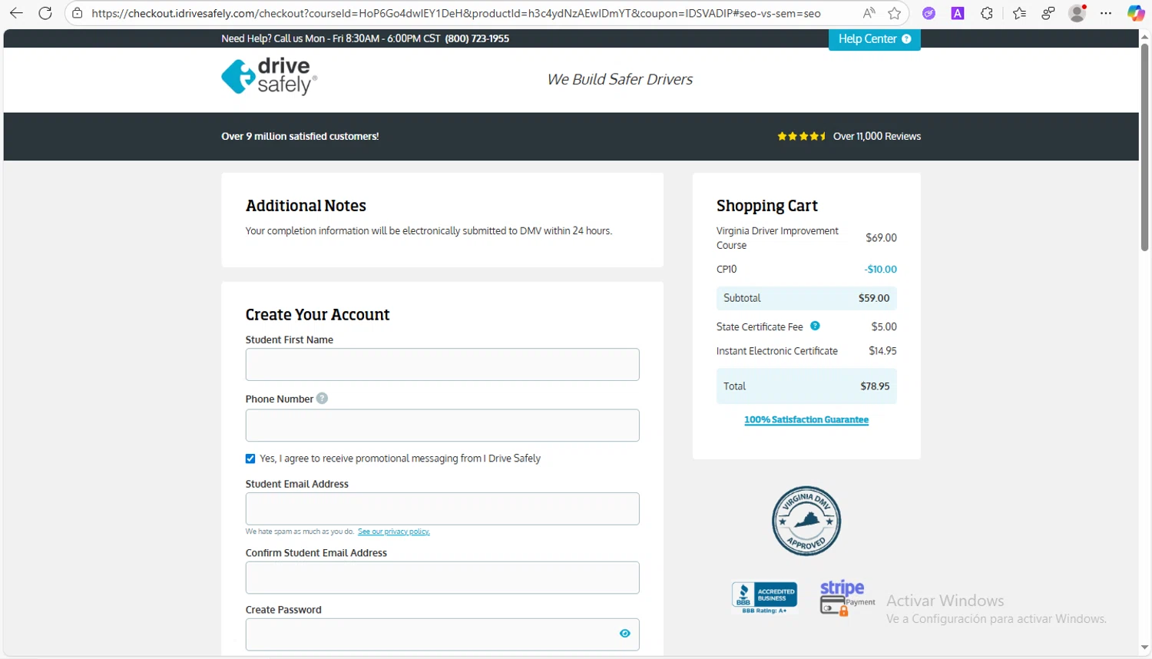Focus the Student First Name field

coord(442,365)
